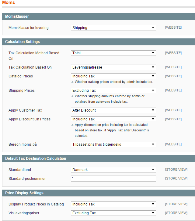Viewport: 195px width, 221px height.
Task: Click the 'Vis leveringspriser' label
Action: pos(24,213)
